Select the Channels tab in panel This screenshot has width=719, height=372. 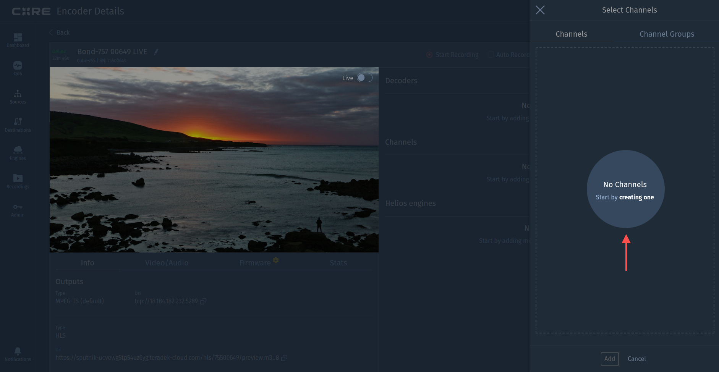click(x=571, y=34)
